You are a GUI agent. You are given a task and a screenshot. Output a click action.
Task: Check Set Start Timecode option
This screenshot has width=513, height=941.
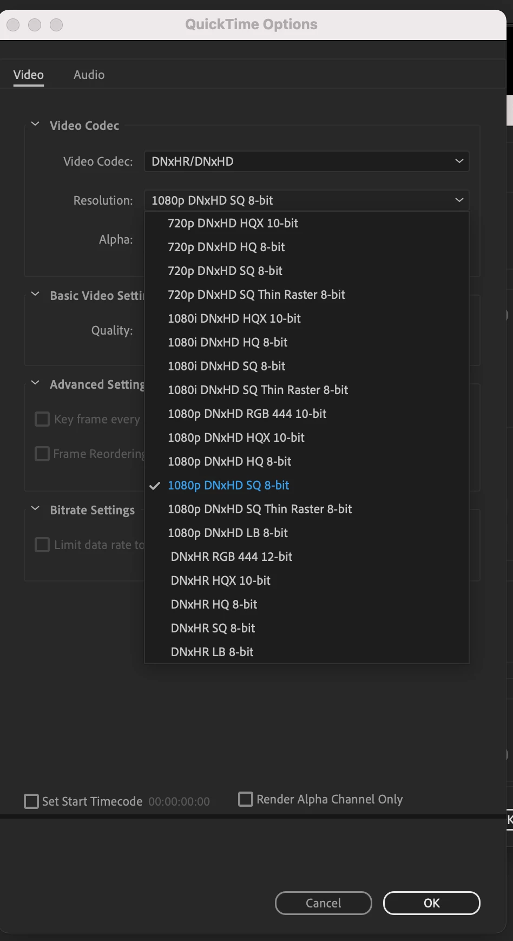[x=31, y=801]
